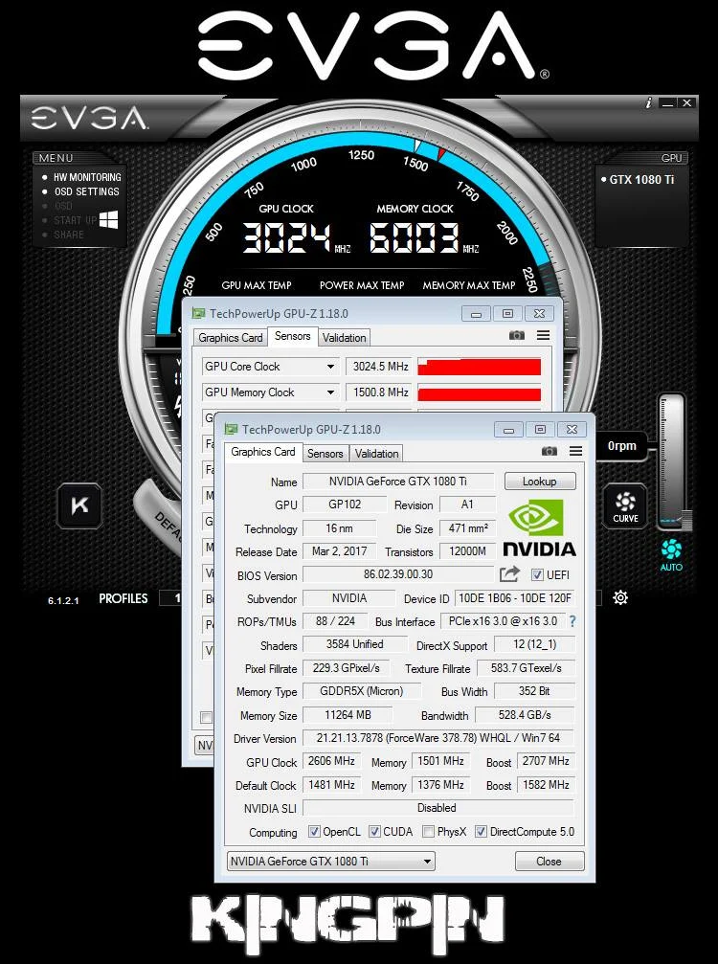Click camera icon in the Sensors GPU-Z window

click(517, 335)
